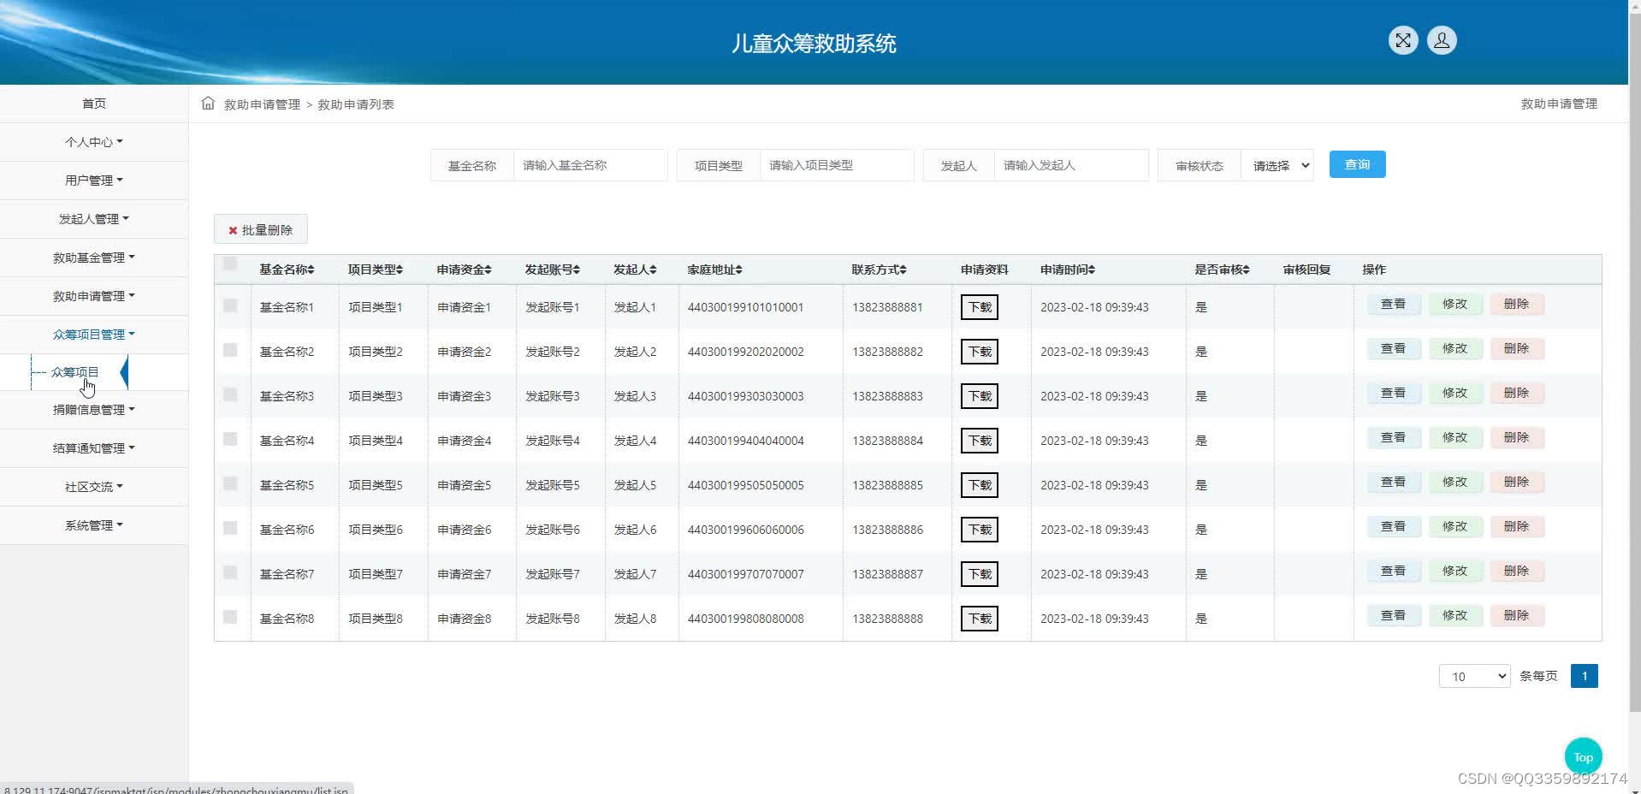Sort table by 发起账号 column
The width and height of the screenshot is (1641, 794).
click(x=552, y=270)
